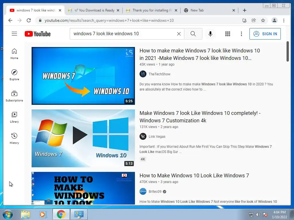Open the 'HOW TO MAKE WINDOWS' thumbnail
294x220 pixels.
(x=83, y=188)
